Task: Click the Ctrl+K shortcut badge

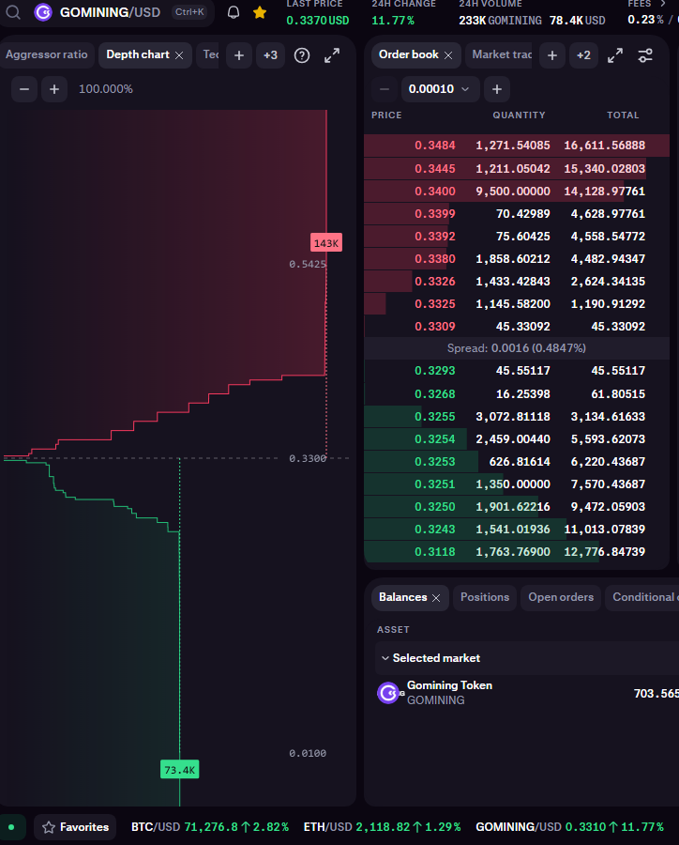Action: point(189,12)
